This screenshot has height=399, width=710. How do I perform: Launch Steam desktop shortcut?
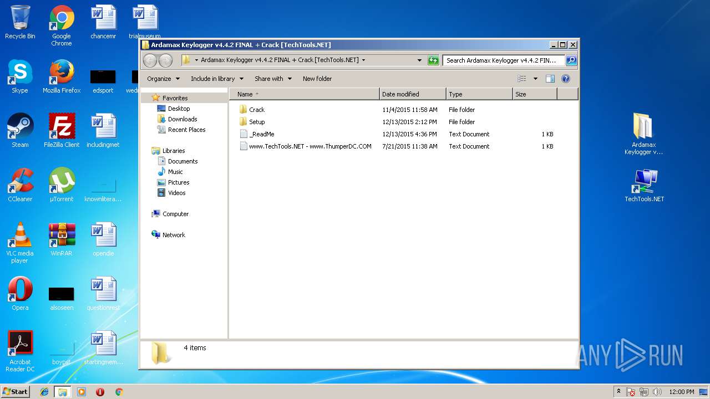(x=20, y=131)
